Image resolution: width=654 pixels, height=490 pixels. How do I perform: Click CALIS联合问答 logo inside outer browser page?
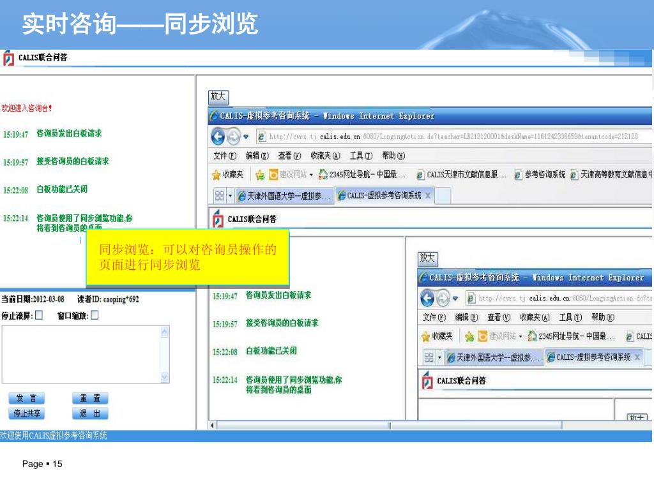[218, 219]
